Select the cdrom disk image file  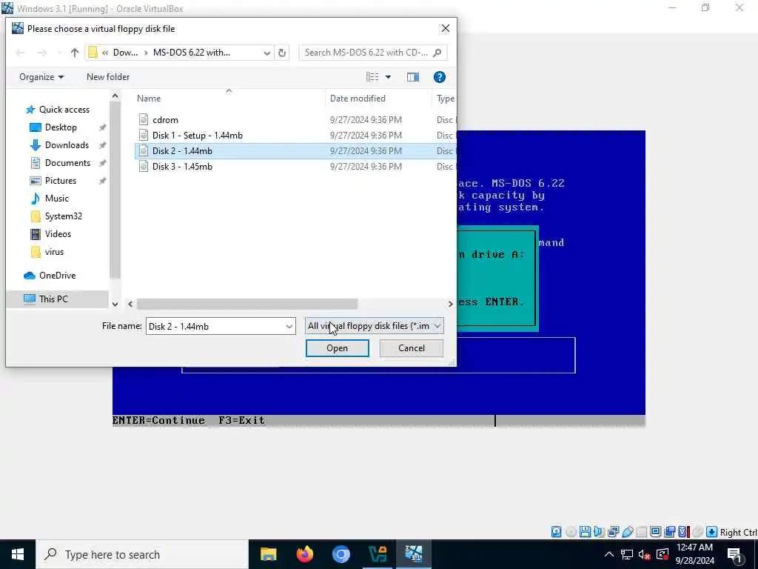pyautogui.click(x=165, y=119)
